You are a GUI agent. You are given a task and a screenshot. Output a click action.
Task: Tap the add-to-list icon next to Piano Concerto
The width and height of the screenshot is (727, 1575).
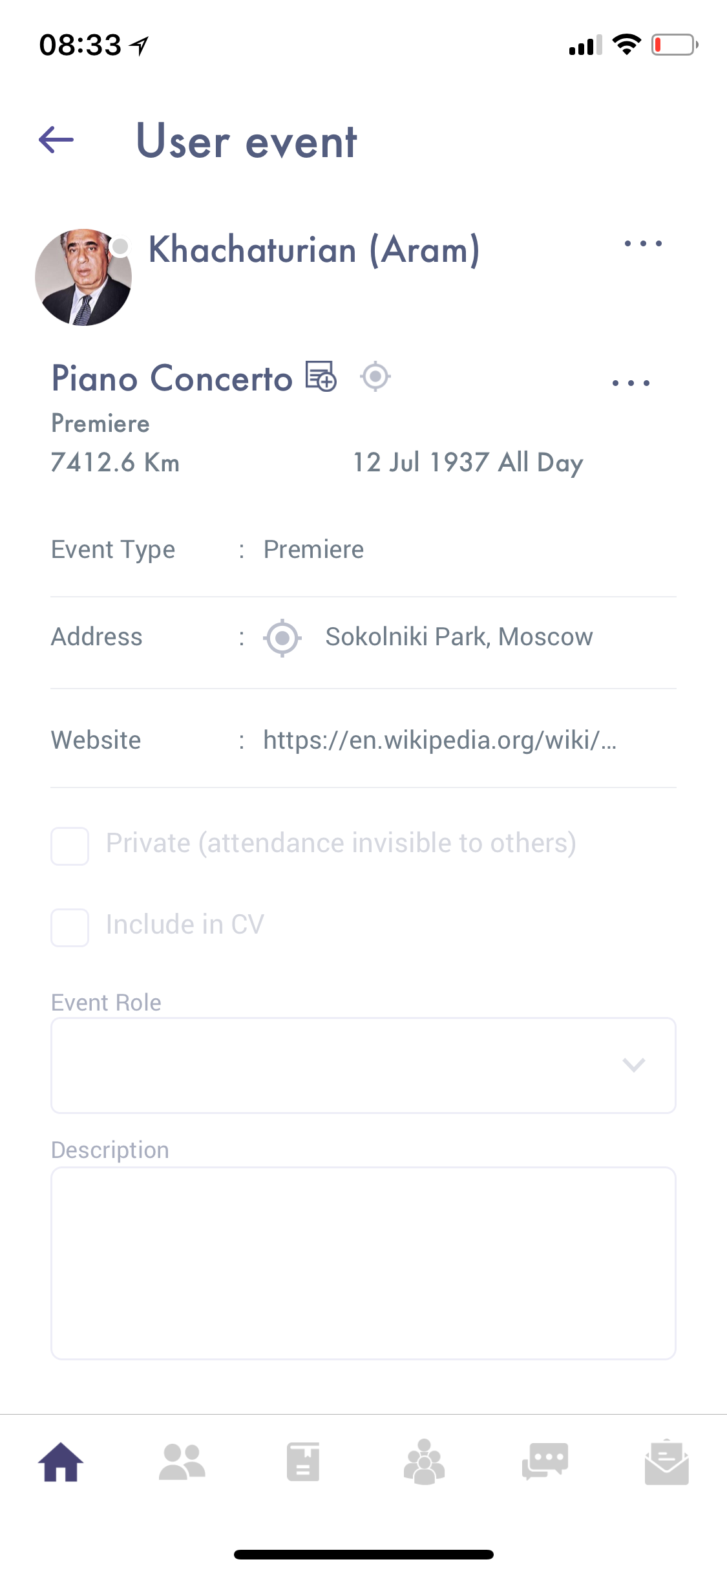tap(321, 376)
